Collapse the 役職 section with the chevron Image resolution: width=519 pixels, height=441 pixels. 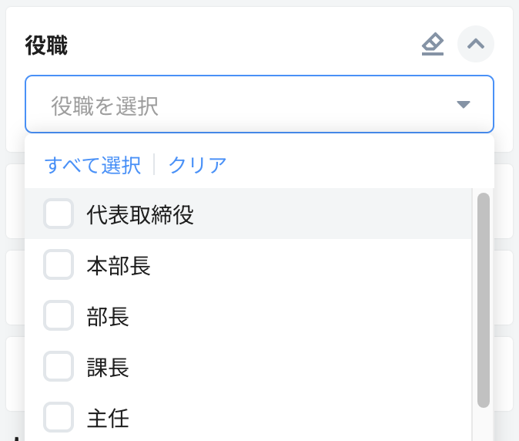(x=476, y=44)
